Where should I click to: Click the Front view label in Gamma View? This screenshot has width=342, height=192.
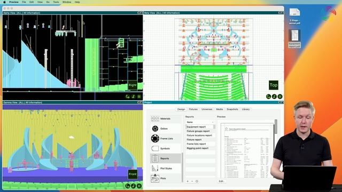[133, 174]
